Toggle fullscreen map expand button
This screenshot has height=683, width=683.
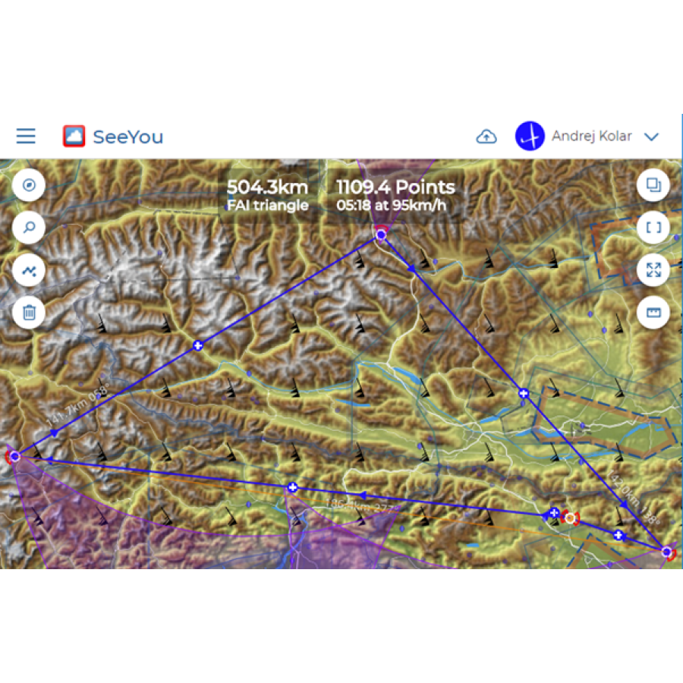click(653, 270)
